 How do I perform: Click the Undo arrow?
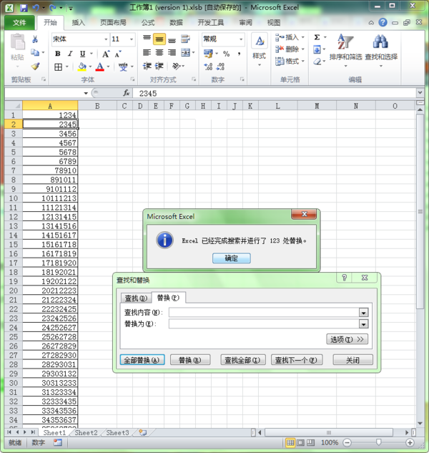36,8
